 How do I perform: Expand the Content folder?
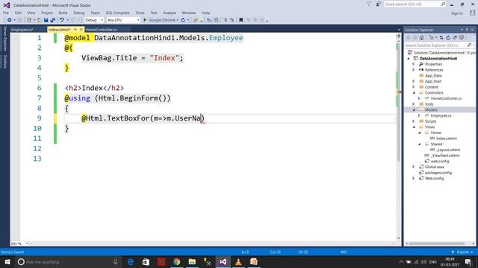tap(414, 87)
